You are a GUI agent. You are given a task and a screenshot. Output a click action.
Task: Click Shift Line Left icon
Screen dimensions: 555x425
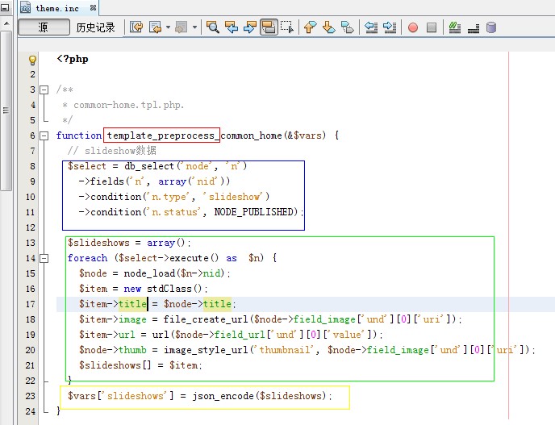tap(371, 27)
